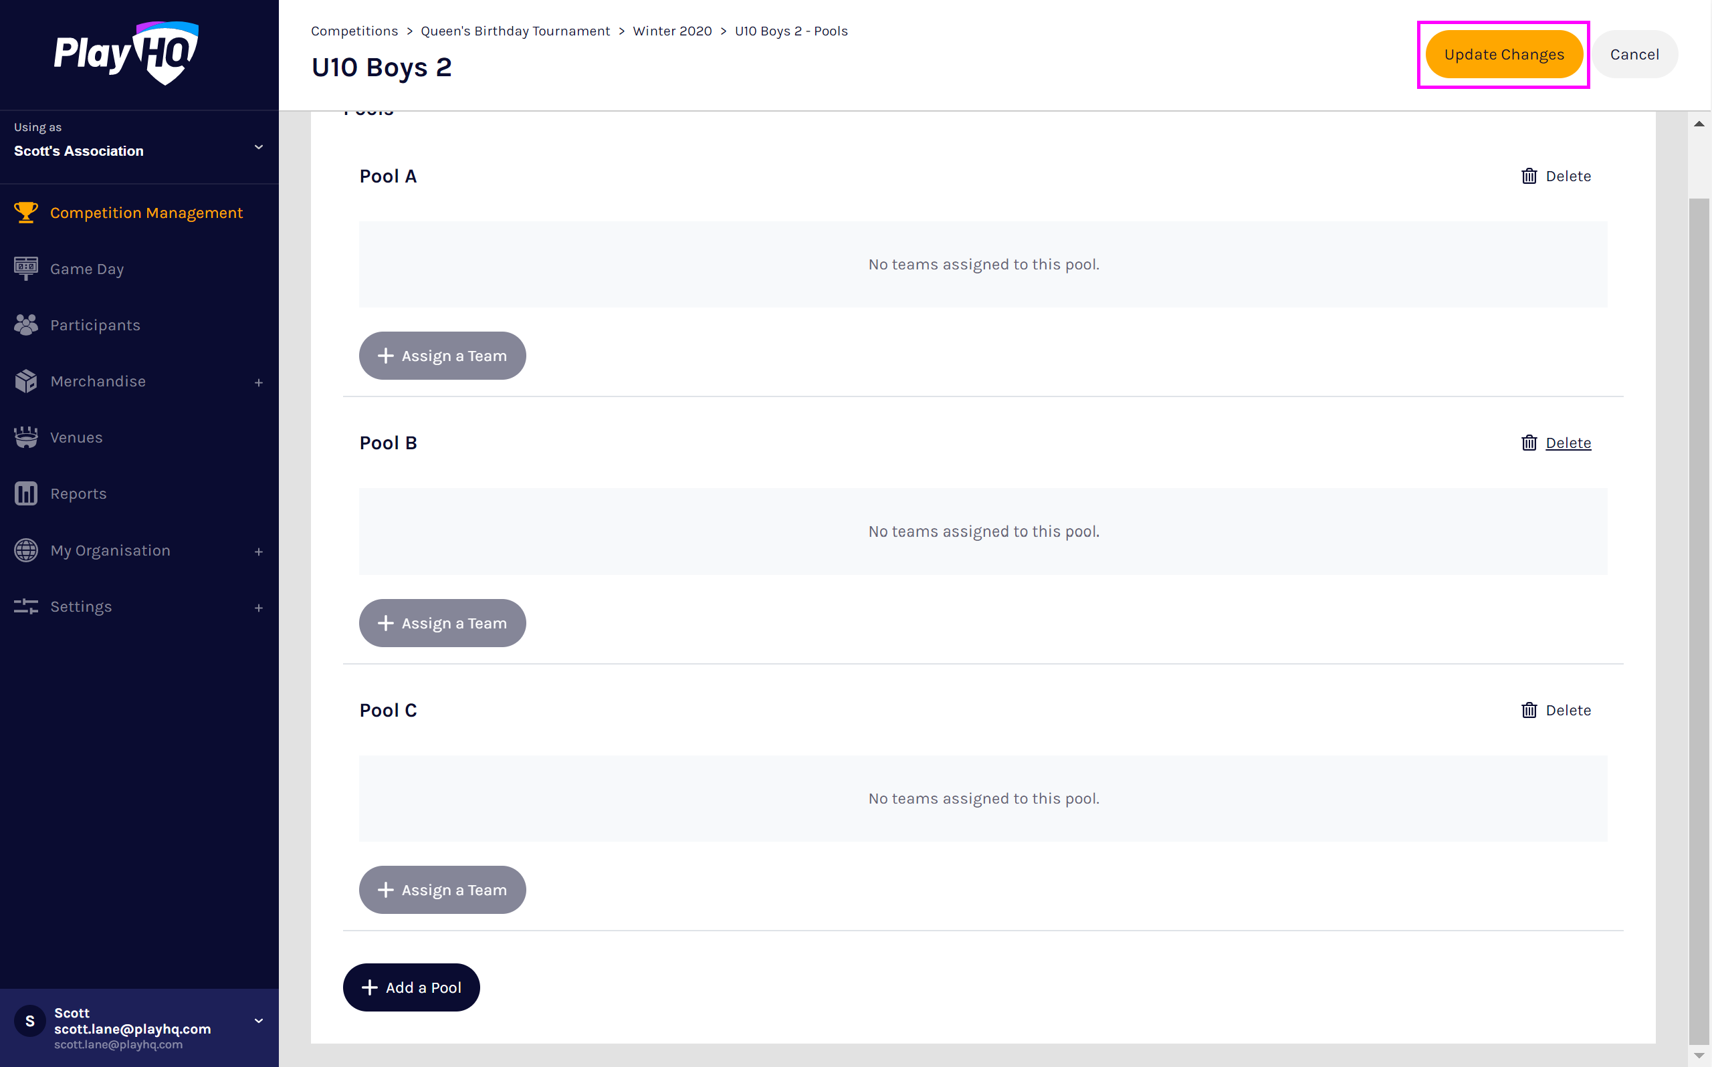This screenshot has height=1067, width=1712.
Task: Click the Settings sliders icon
Action: coord(26,606)
